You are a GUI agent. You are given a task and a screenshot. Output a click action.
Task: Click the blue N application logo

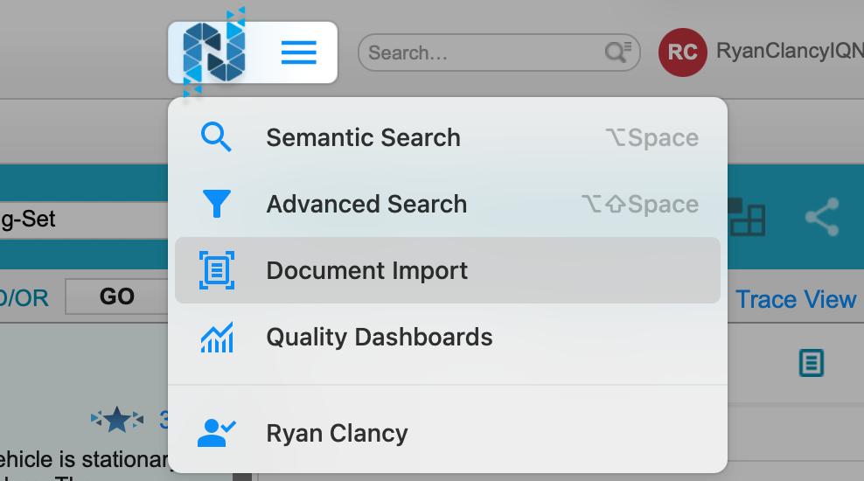point(214,52)
